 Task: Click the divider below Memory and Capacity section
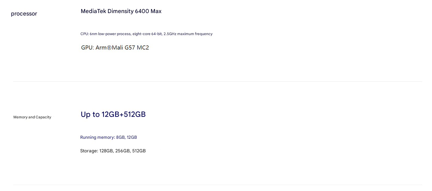(217, 185)
